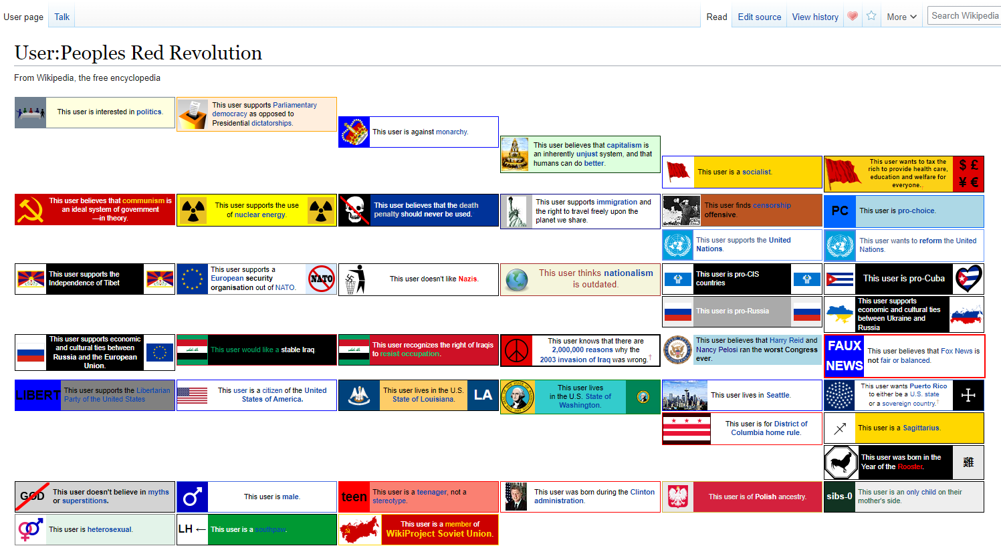Image resolution: width=1001 pixels, height=550 pixels.
Task: Open the politics link
Action: pos(149,112)
